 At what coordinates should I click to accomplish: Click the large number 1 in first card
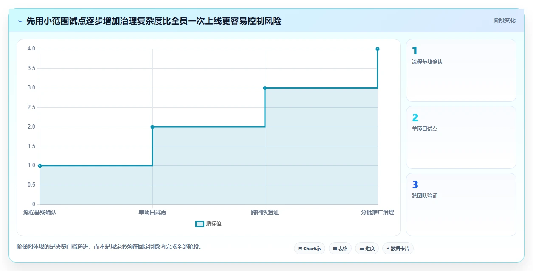click(415, 51)
